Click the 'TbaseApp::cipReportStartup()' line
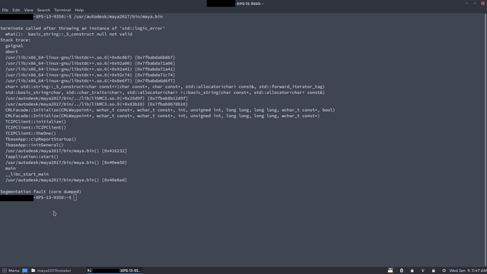This screenshot has width=487, height=274. point(40,139)
